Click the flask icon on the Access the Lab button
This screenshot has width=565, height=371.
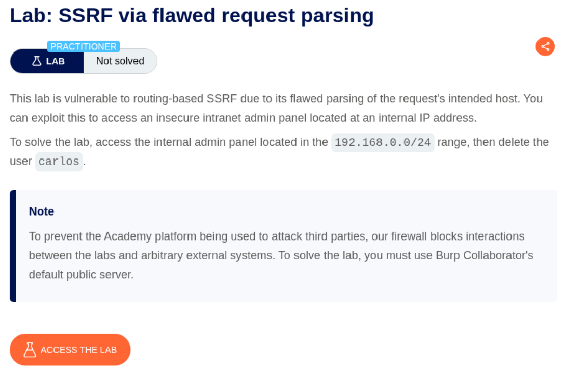pos(30,350)
